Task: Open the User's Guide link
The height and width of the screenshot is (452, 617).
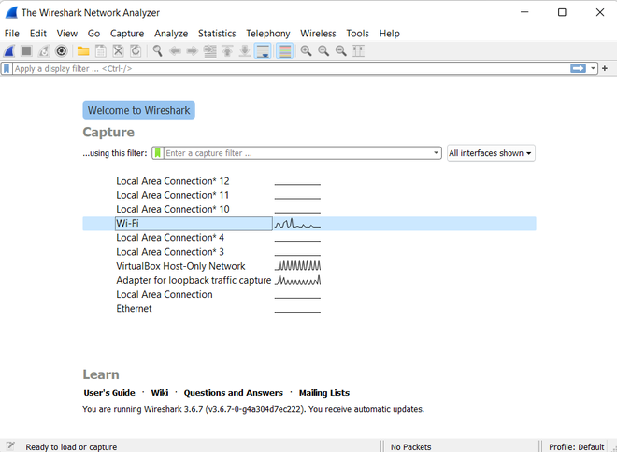Action: click(109, 393)
